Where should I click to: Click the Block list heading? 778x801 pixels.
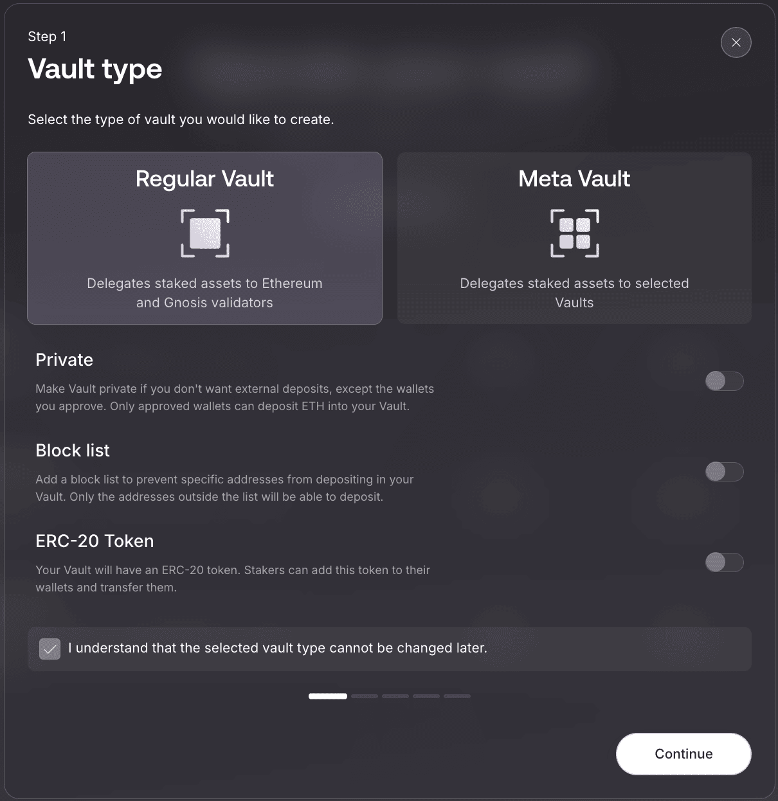coord(73,451)
